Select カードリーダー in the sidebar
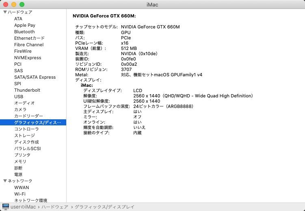 [x=28, y=116]
